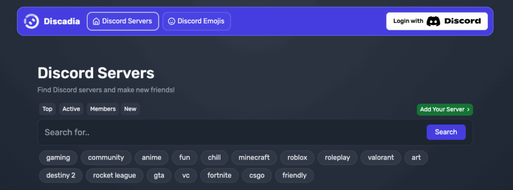Image resolution: width=513 pixels, height=190 pixels.
Task: Select the friendly tag
Action: [295, 175]
